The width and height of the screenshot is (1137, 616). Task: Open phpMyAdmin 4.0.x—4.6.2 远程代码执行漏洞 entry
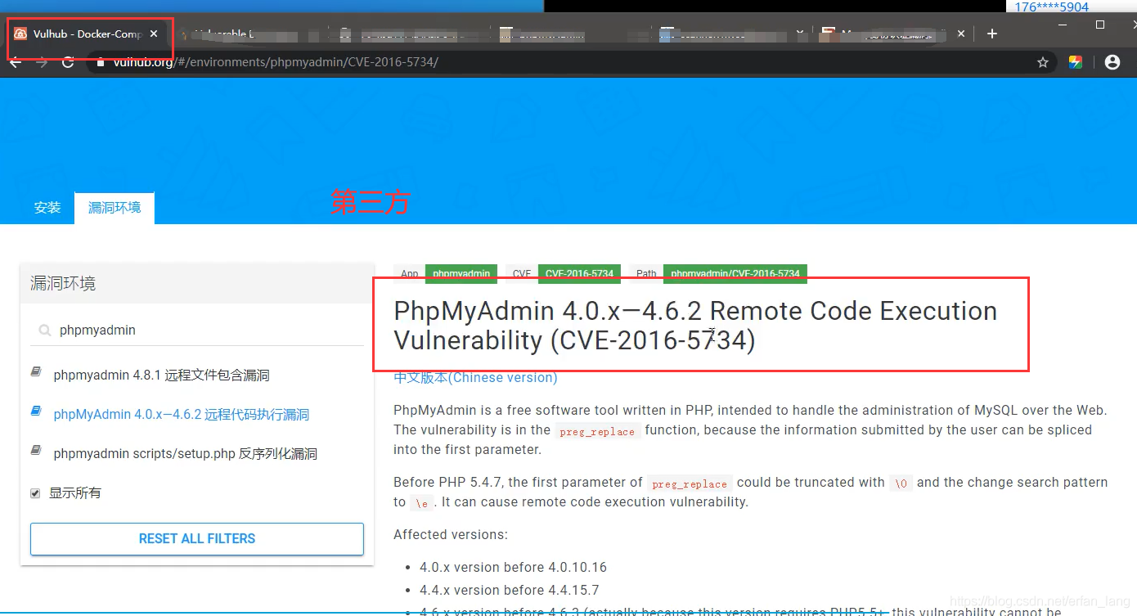click(181, 415)
